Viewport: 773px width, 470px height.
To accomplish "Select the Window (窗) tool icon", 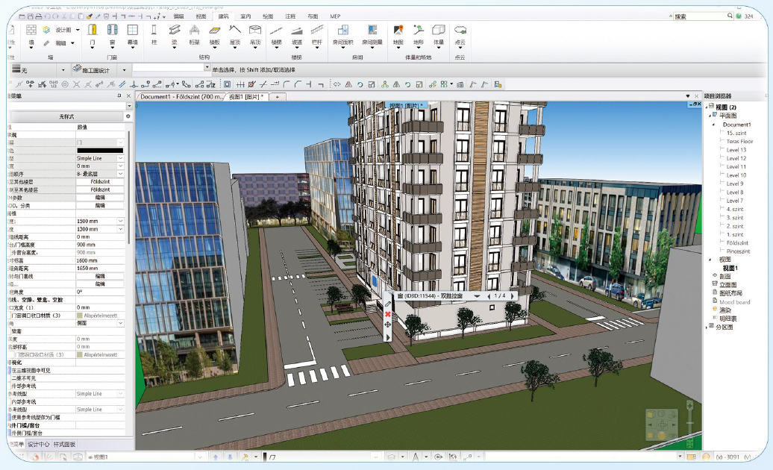I will pyautogui.click(x=112, y=31).
